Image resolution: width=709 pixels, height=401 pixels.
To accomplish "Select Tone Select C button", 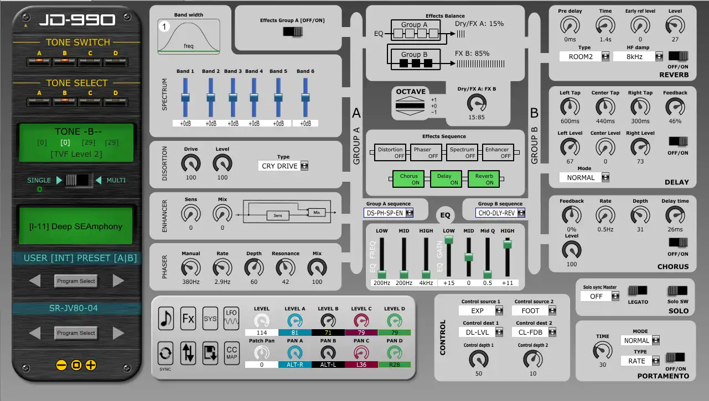I will pos(90,101).
